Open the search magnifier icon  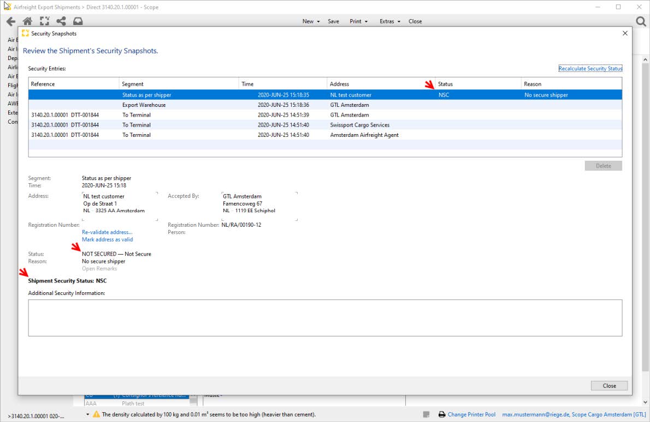(641, 21)
